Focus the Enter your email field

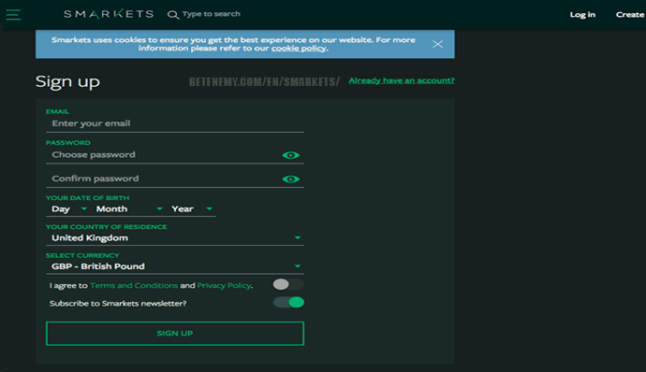coord(175,123)
